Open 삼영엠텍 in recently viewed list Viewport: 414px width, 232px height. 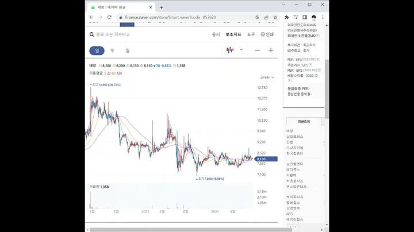tap(293, 208)
